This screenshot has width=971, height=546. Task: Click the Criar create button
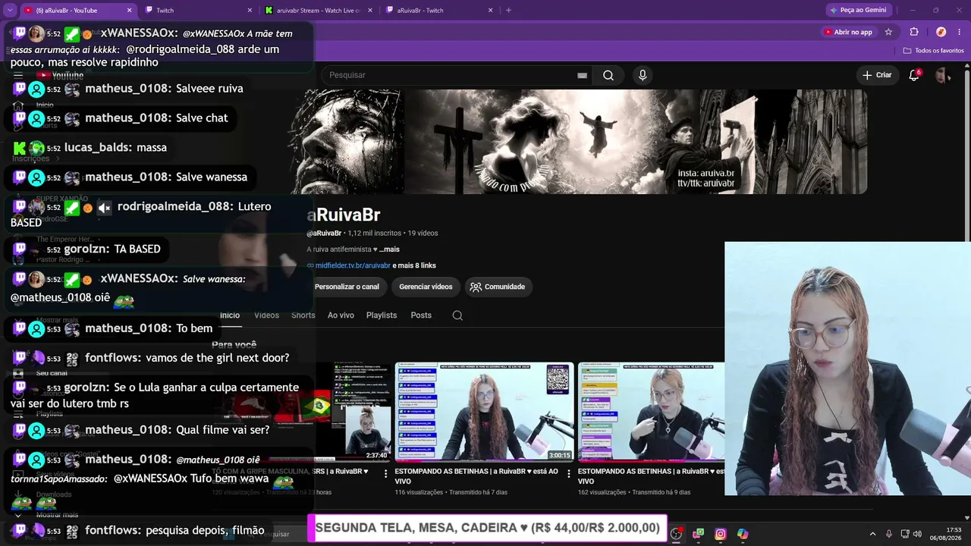coord(877,75)
